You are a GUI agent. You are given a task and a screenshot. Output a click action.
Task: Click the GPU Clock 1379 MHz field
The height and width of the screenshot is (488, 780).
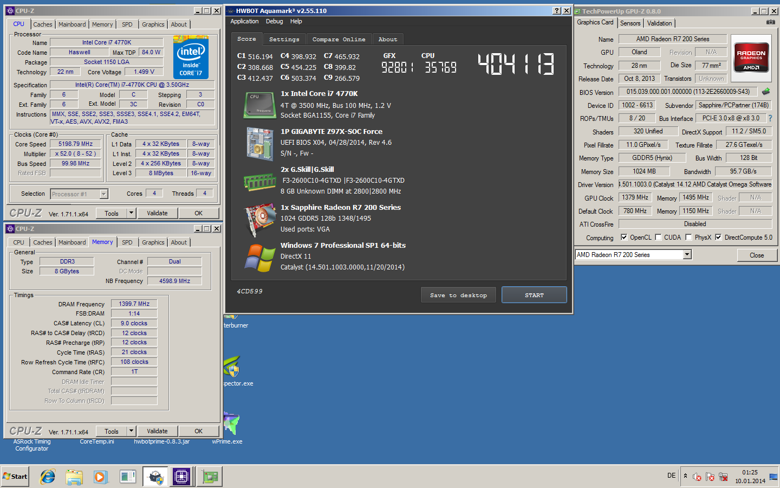pos(635,197)
